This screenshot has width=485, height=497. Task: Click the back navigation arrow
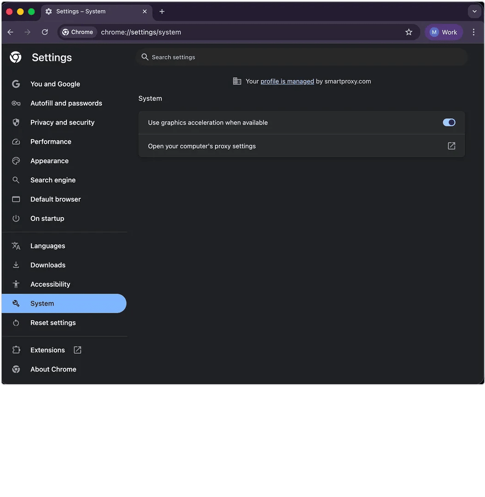[11, 32]
